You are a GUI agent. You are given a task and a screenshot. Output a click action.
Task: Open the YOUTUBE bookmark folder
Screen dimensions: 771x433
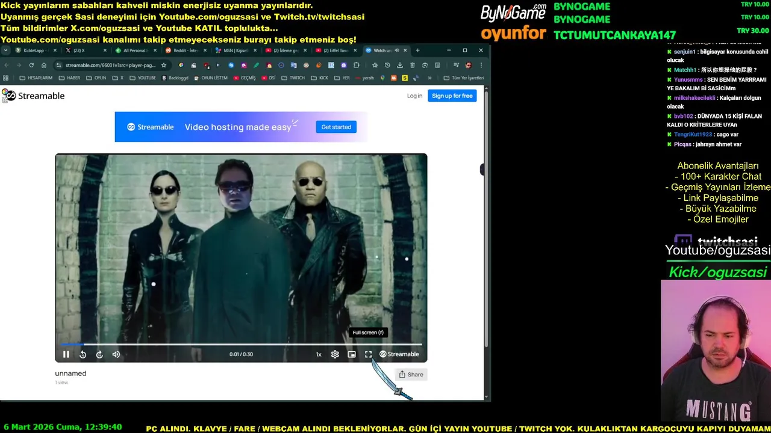pyautogui.click(x=143, y=78)
